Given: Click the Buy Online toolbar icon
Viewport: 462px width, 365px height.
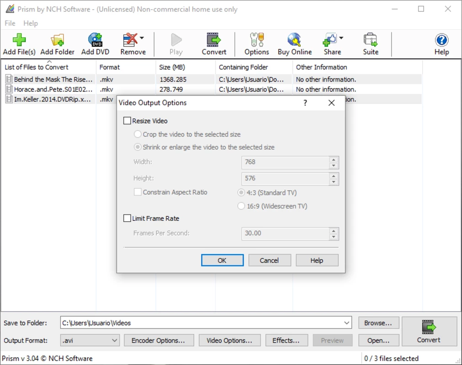Looking at the screenshot, I should click(295, 44).
